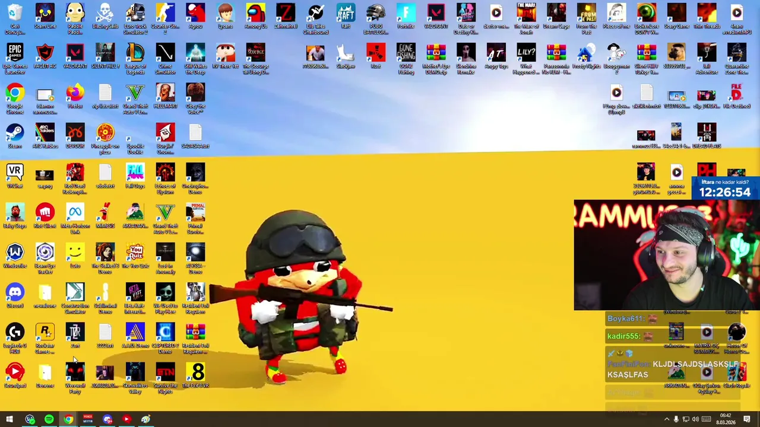
Task: Select the 4nanı avradını.MP3 audio file
Action: pyautogui.click(x=737, y=19)
